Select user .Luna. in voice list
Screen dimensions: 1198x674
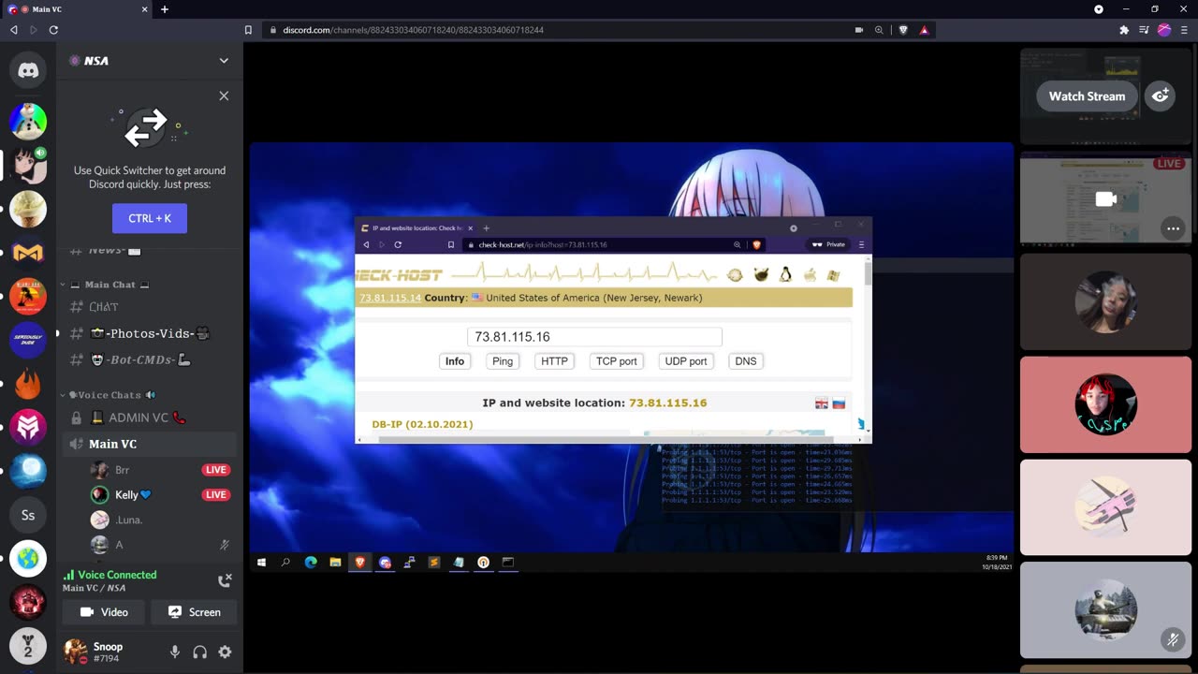159,520
